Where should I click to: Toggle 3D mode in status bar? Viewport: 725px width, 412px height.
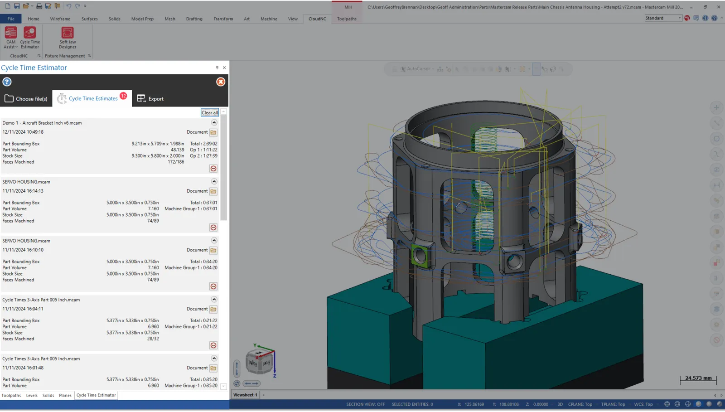pyautogui.click(x=560, y=404)
